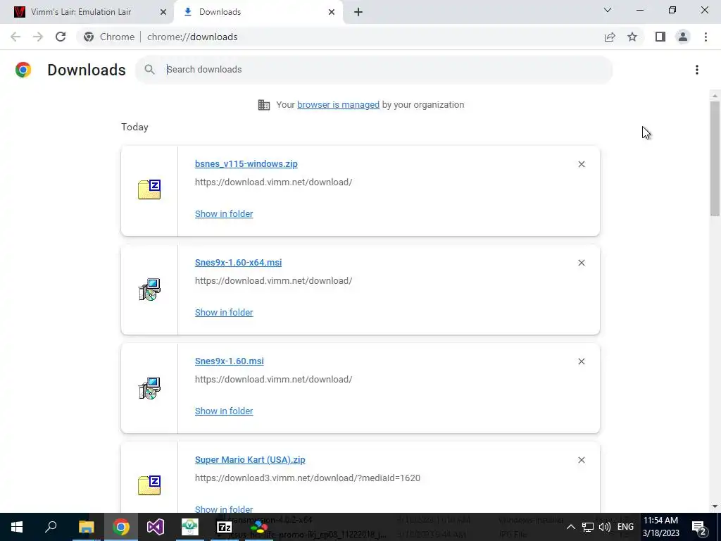Open the browser side panel icon
This screenshot has width=721, height=541.
click(x=660, y=37)
